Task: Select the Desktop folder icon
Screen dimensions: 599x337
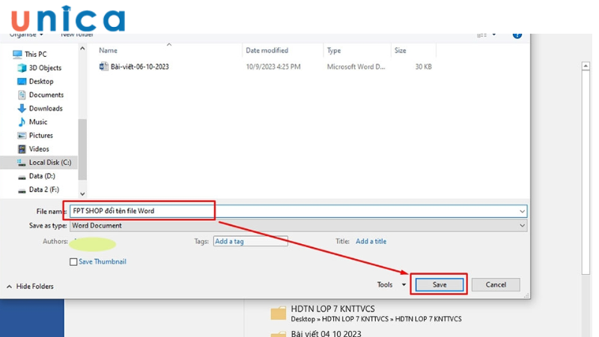Action: [x=22, y=81]
